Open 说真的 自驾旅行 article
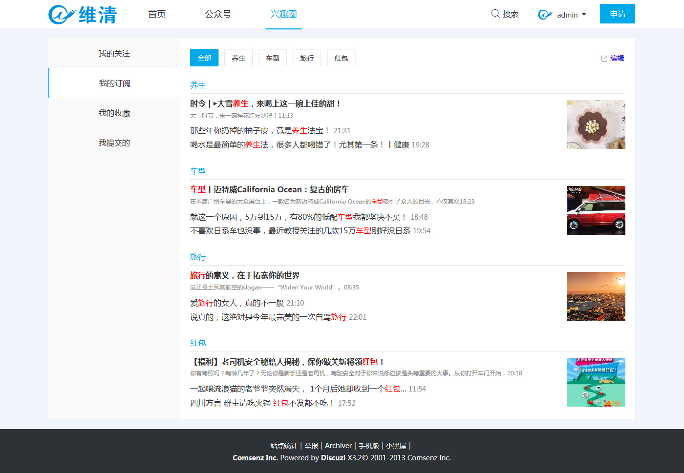684x473 pixels. 268,317
